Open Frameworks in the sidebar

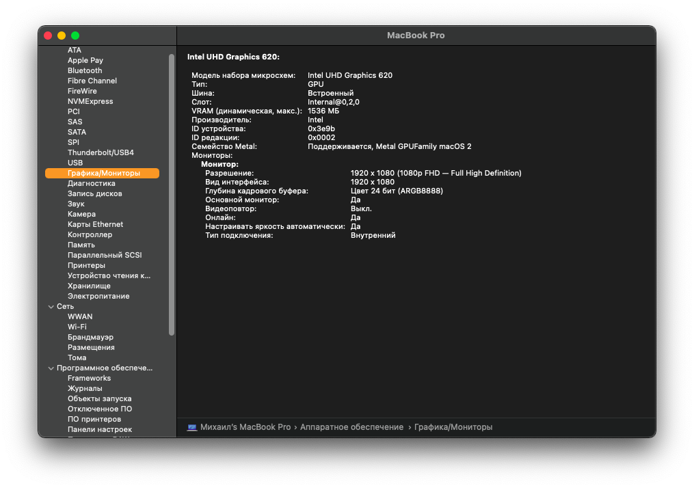[x=90, y=378]
